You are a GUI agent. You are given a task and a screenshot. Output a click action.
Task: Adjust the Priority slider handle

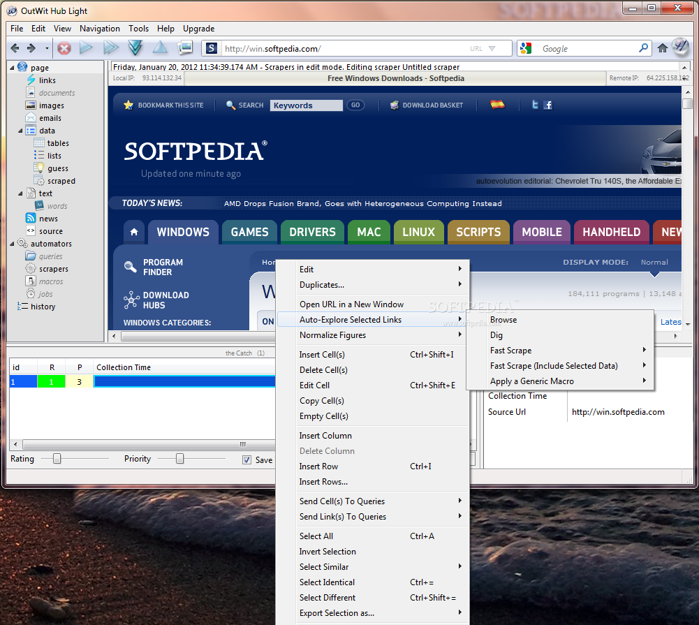pos(179,458)
